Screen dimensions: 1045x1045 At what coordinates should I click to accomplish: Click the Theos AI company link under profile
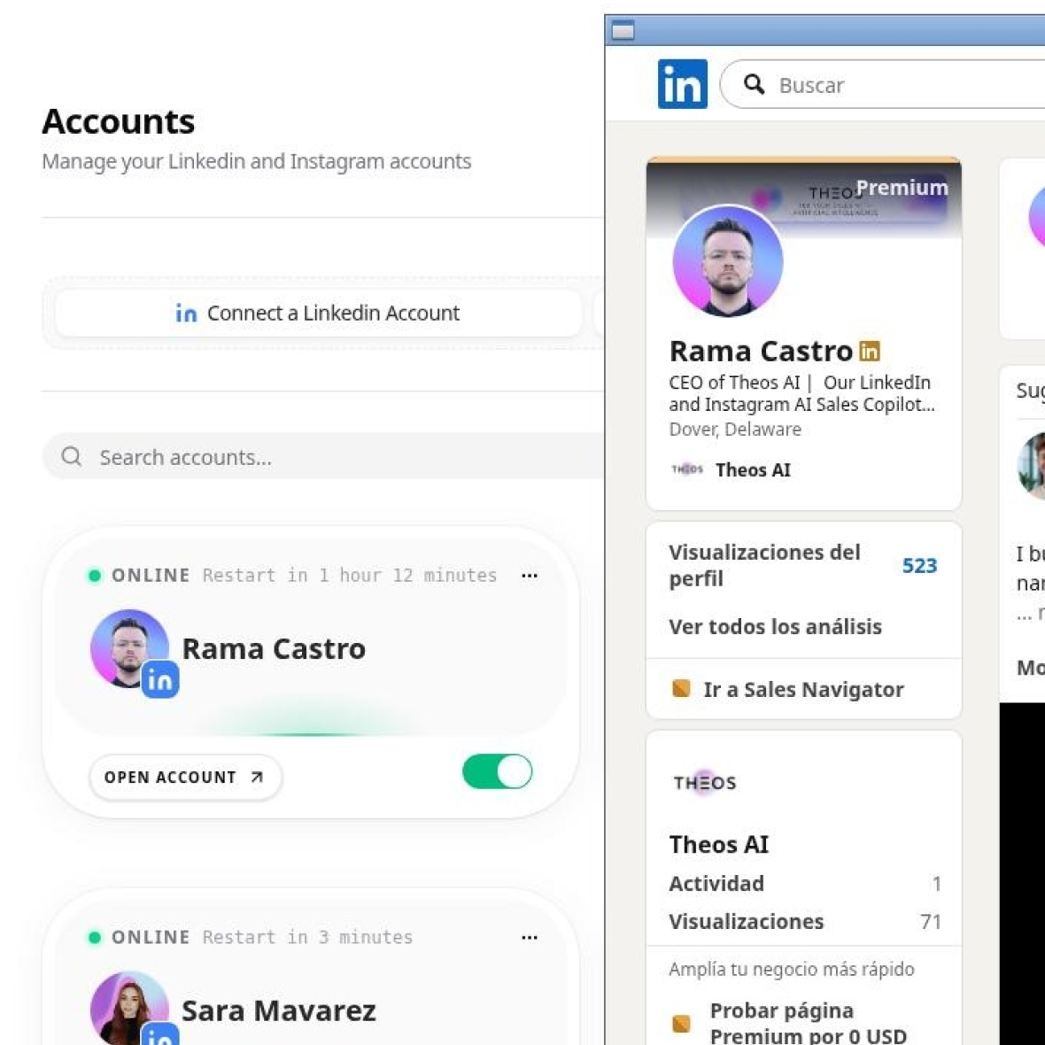pos(753,470)
